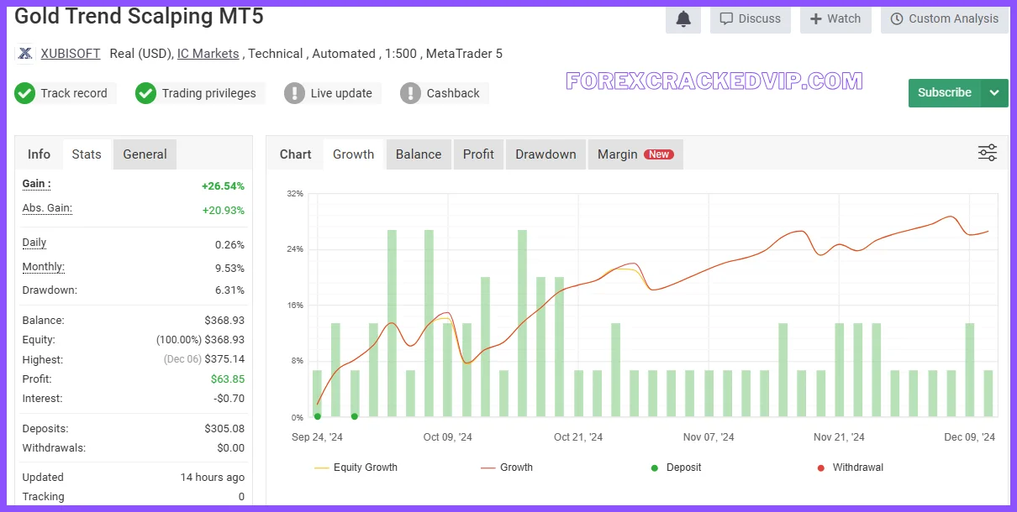Click the Cashback warning icon
The height and width of the screenshot is (512, 1017).
click(x=410, y=93)
